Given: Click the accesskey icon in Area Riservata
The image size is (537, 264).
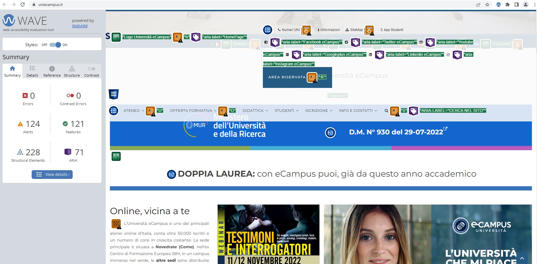Looking at the screenshot, I should coord(312,77).
